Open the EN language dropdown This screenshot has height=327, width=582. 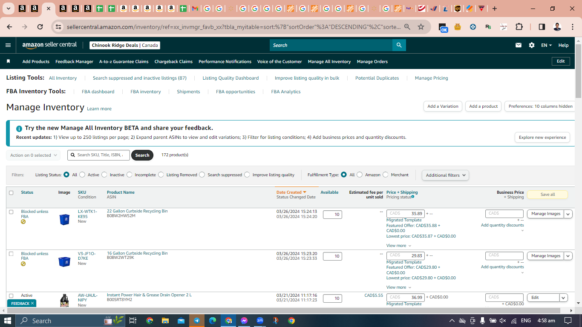click(x=547, y=45)
